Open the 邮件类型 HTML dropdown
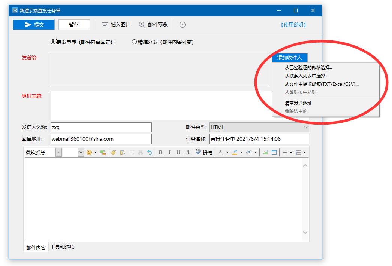 pos(259,127)
